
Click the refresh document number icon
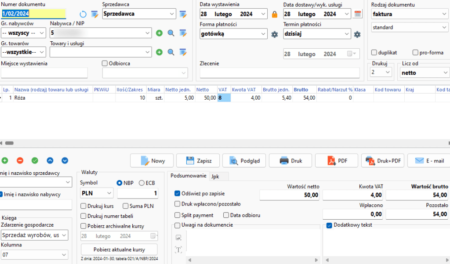point(83,14)
